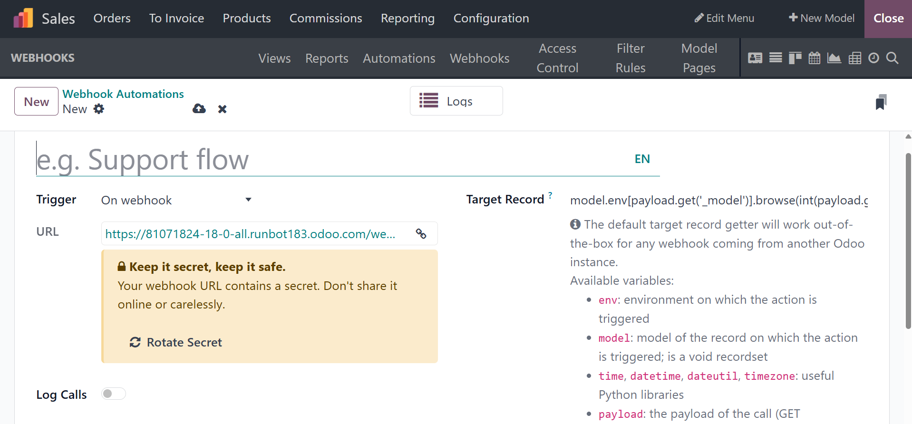Click the cloud save icon
Image resolution: width=912 pixels, height=424 pixels.
pyautogui.click(x=199, y=109)
